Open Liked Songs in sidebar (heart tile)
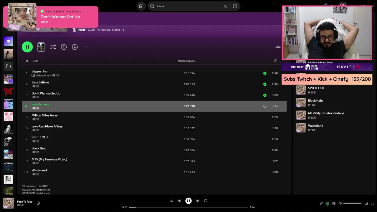The width and height of the screenshot is (377, 212). (9, 41)
